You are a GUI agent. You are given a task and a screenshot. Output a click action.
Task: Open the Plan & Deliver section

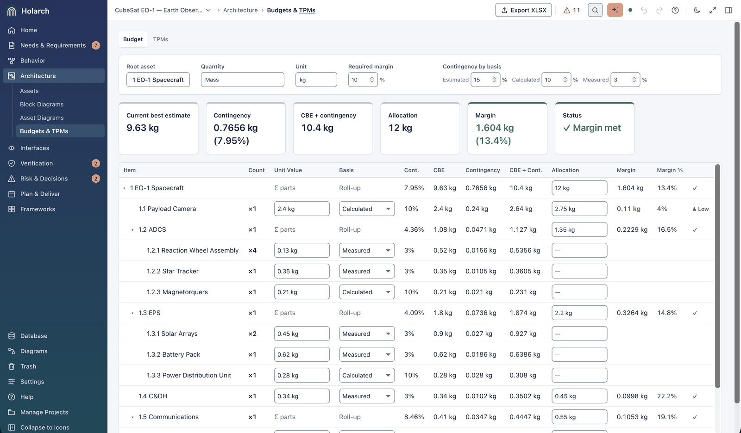point(54,194)
